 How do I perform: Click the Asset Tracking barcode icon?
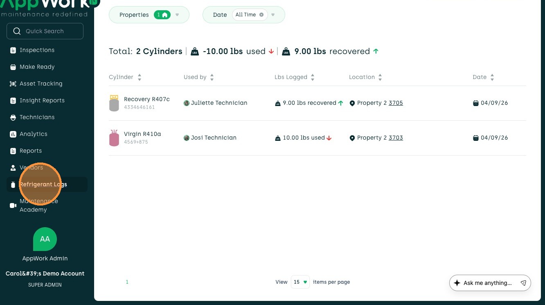[x=13, y=84]
